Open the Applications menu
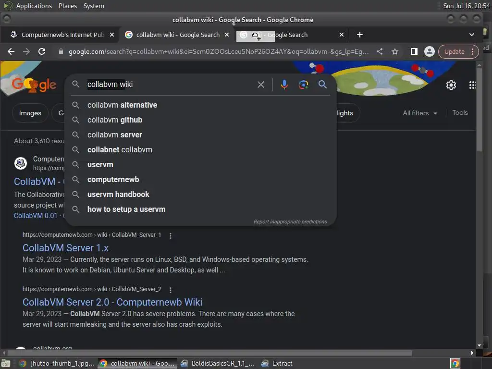 click(x=34, y=6)
